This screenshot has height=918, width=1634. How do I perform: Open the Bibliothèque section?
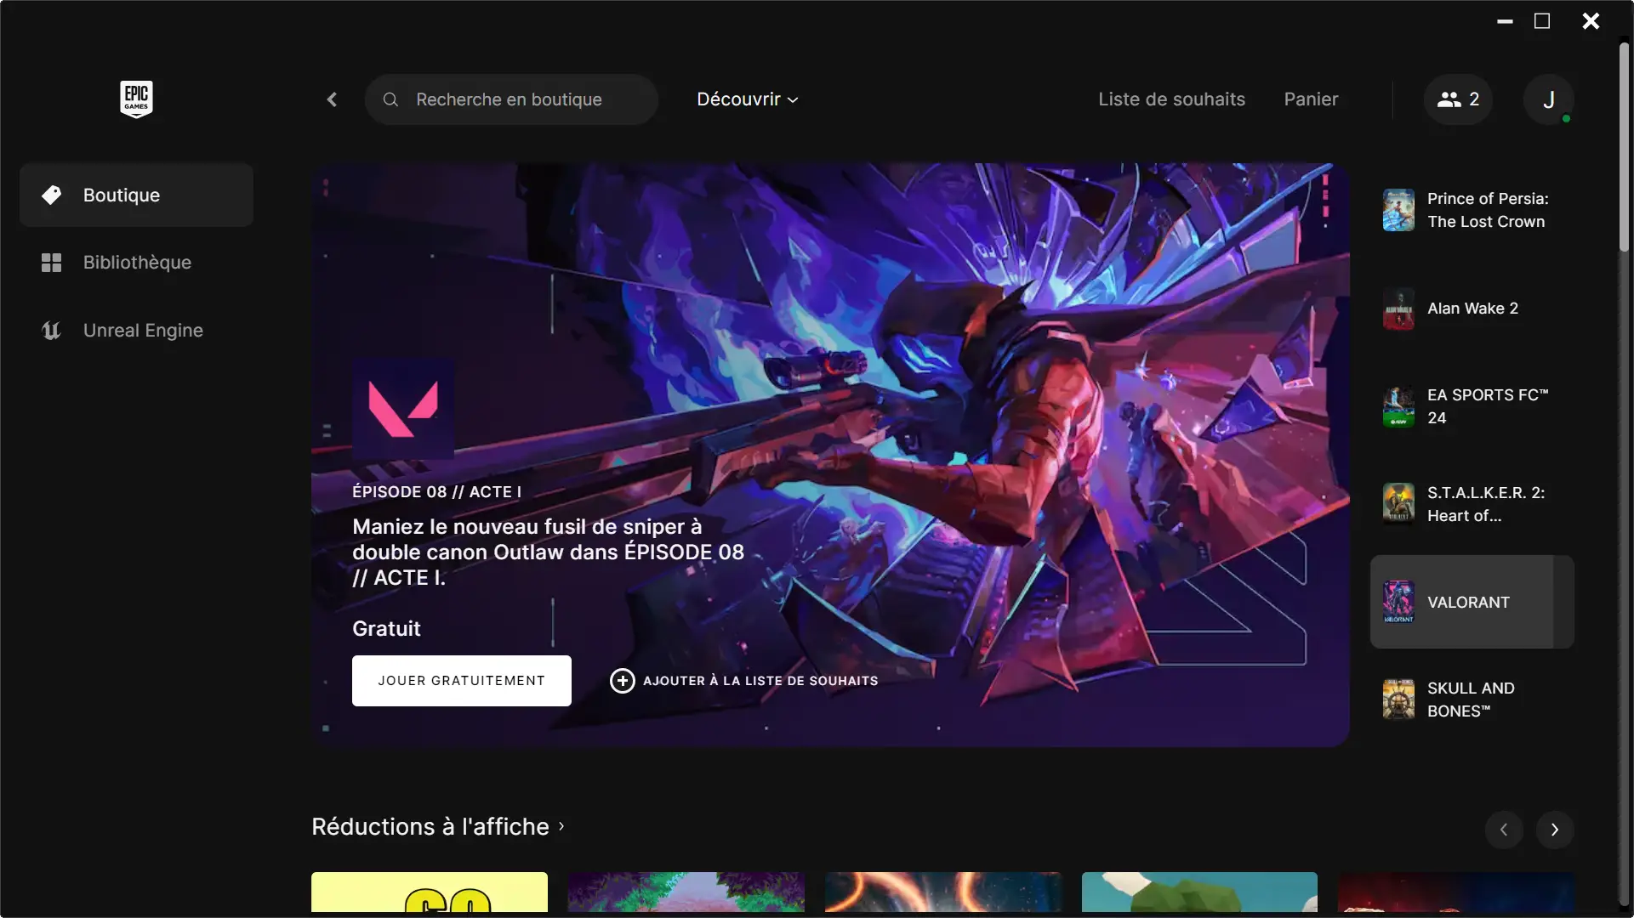tap(136, 263)
